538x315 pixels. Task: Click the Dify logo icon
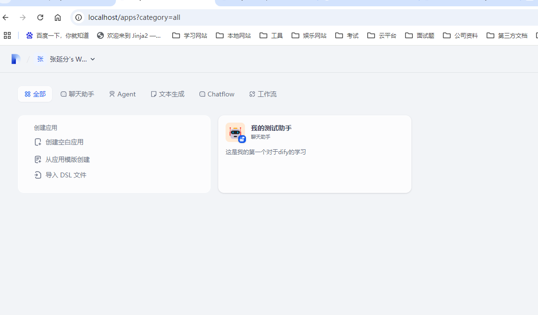coord(16,59)
